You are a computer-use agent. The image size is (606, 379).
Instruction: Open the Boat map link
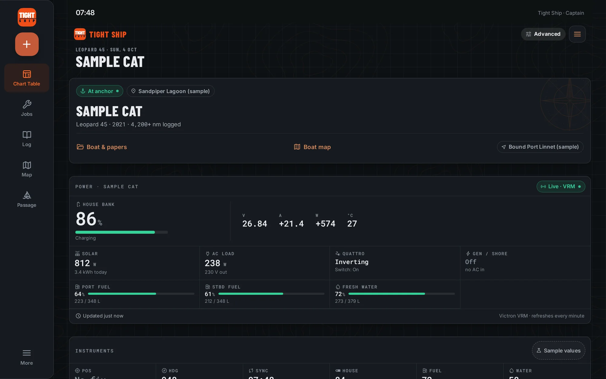312,147
